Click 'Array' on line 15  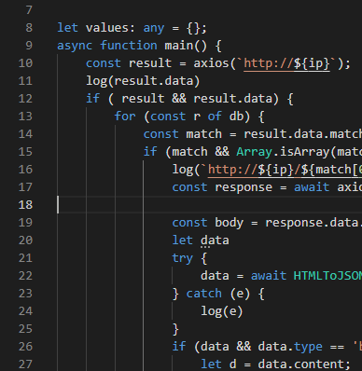coord(254,152)
